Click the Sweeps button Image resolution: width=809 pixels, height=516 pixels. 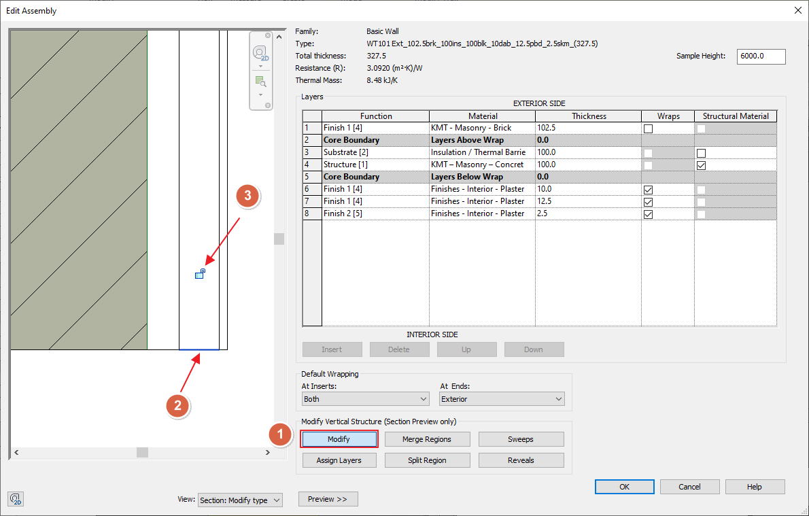(521, 439)
